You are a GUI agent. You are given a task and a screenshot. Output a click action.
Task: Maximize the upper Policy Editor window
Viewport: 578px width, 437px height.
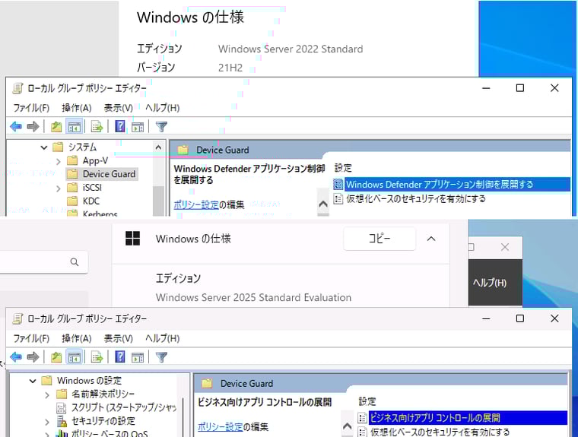(520, 88)
